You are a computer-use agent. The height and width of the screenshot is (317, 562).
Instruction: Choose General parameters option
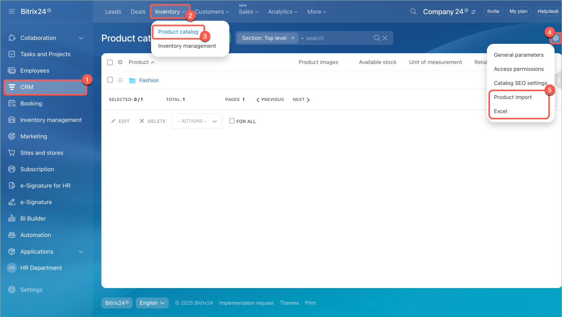(x=519, y=55)
